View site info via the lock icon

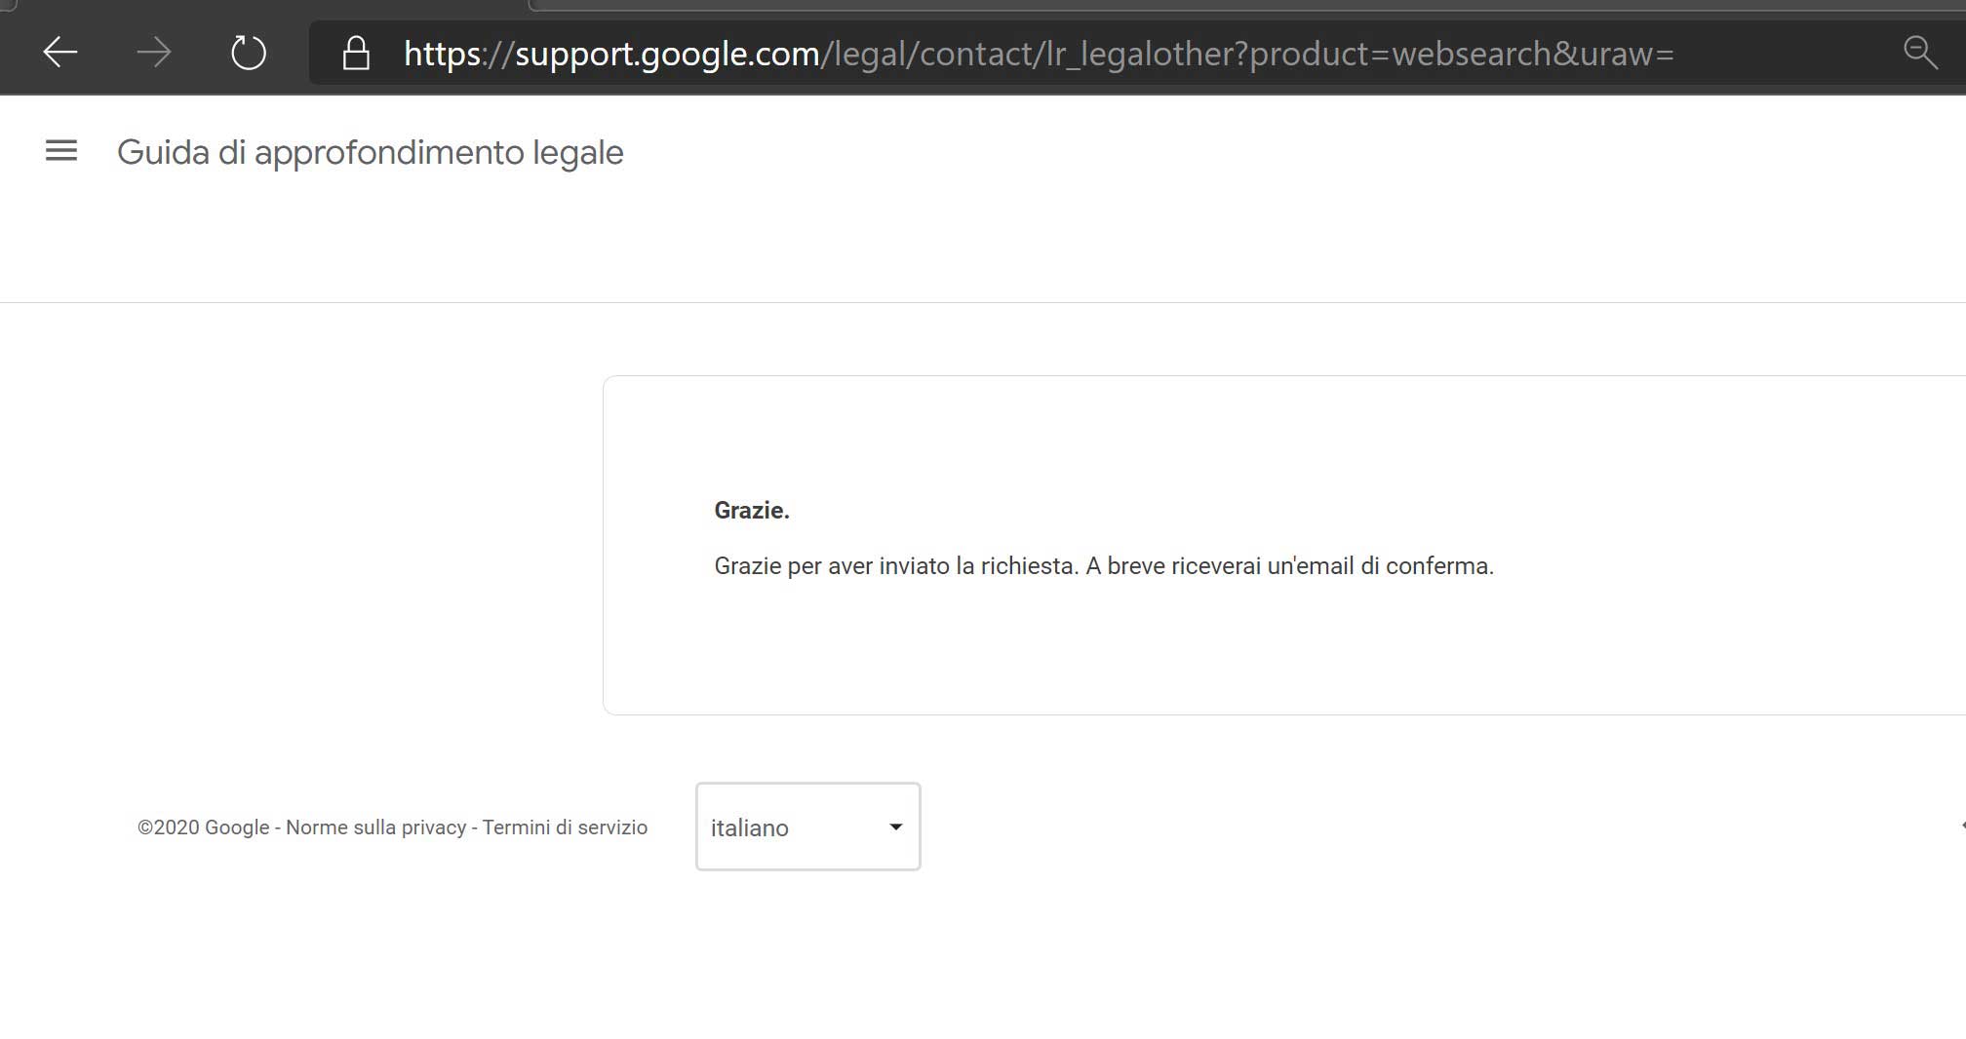[356, 54]
